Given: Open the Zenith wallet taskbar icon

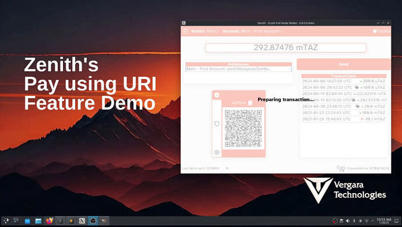Looking at the screenshot, I should tap(82, 221).
